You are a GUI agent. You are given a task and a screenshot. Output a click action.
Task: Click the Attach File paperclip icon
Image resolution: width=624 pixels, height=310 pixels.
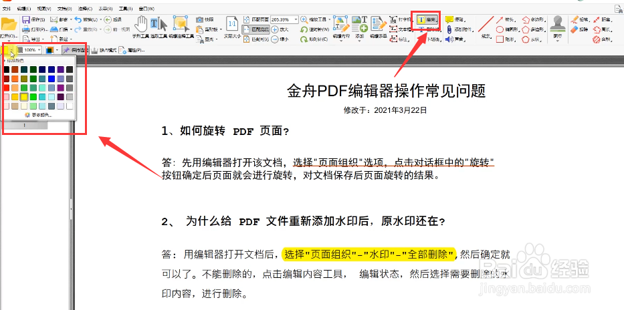(449, 29)
